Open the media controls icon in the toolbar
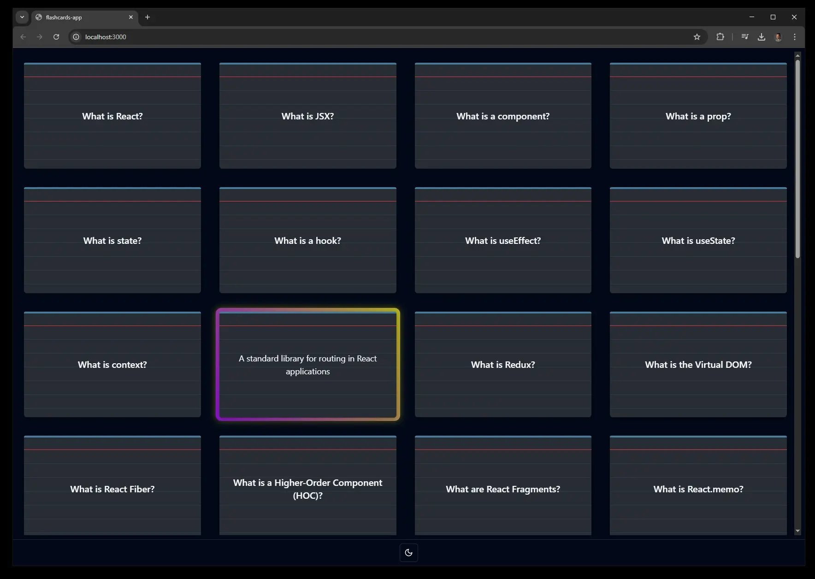The height and width of the screenshot is (579, 815). [x=745, y=37]
